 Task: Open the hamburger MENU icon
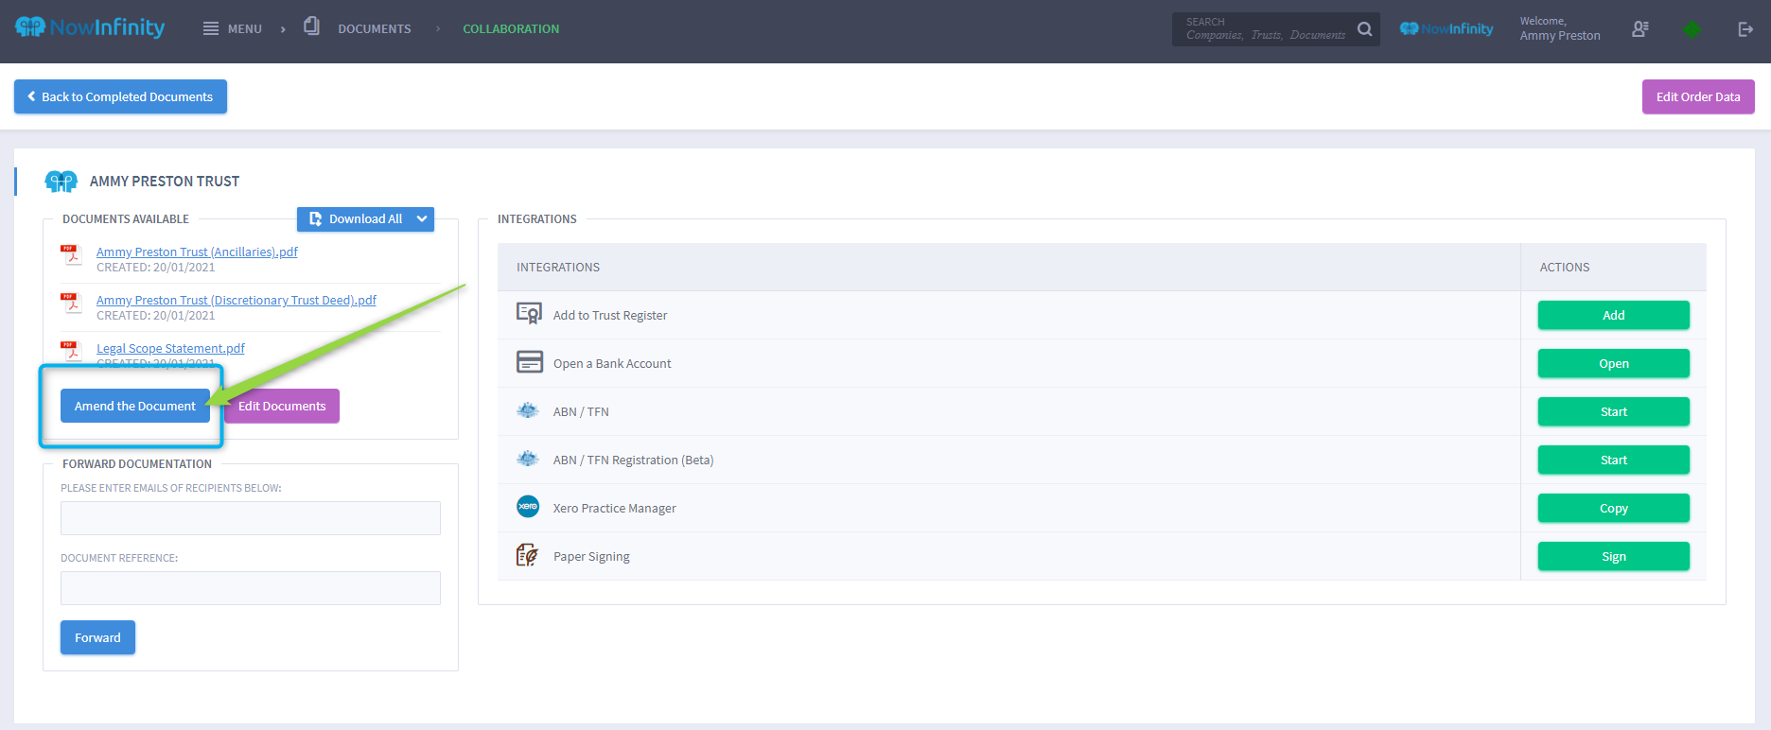click(x=211, y=29)
